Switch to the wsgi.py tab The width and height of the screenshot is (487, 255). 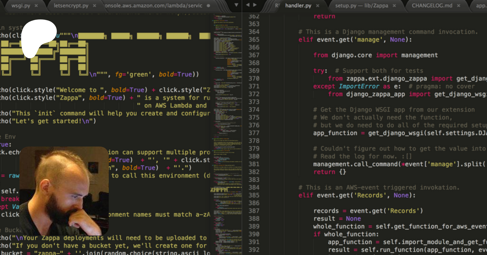(x=21, y=6)
